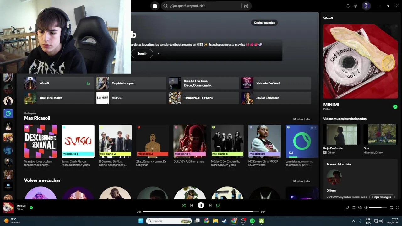Screen dimensions: 402x226
Task: Switch to Spotify taskbar icon
Action: [252, 221]
